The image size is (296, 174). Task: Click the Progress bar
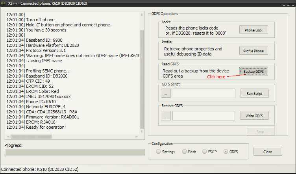tap(75, 152)
